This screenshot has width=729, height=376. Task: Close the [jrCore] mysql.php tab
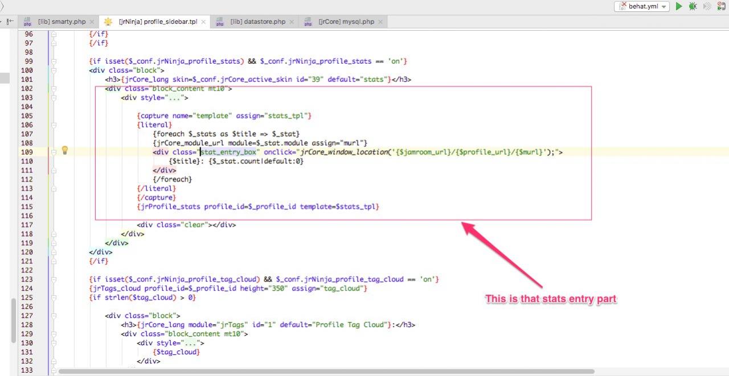click(x=381, y=22)
